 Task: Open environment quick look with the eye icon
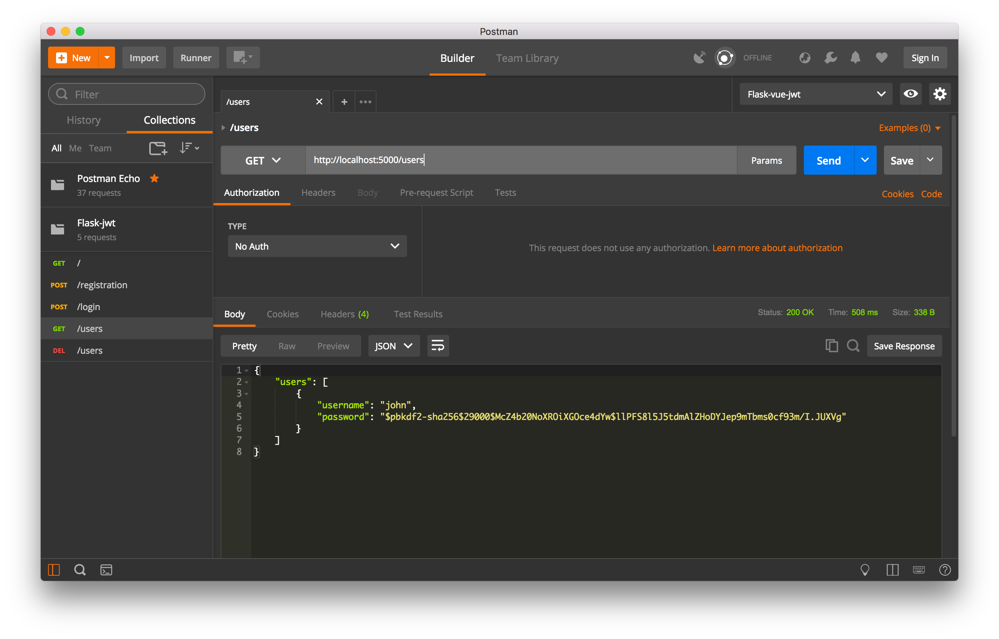pos(911,94)
